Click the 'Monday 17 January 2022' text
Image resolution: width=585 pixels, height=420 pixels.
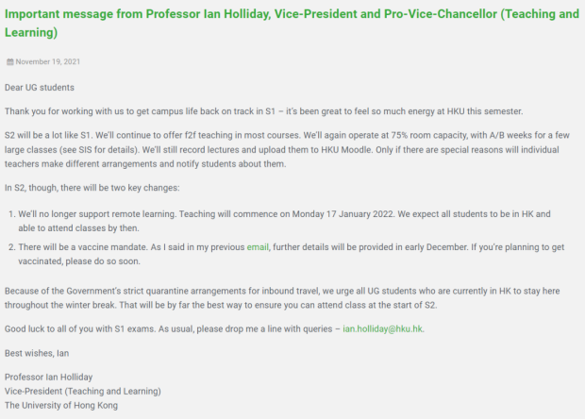tap(343, 214)
